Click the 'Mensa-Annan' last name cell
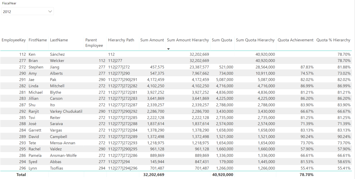 click(63, 143)
